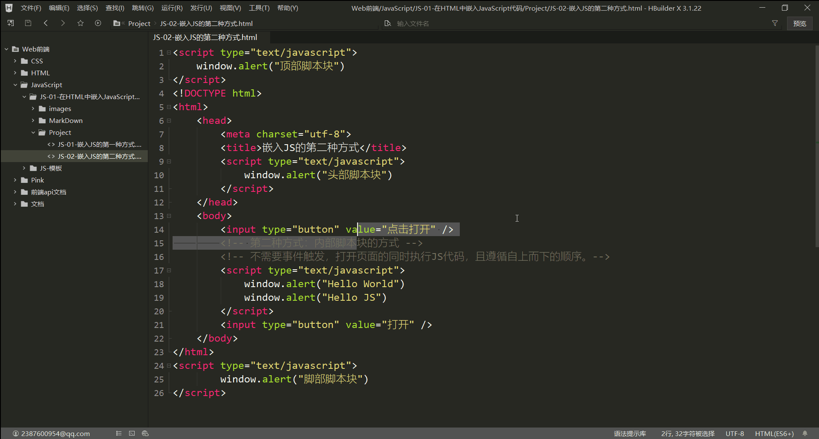
Task: Click the 预览 preview button
Action: (799, 23)
